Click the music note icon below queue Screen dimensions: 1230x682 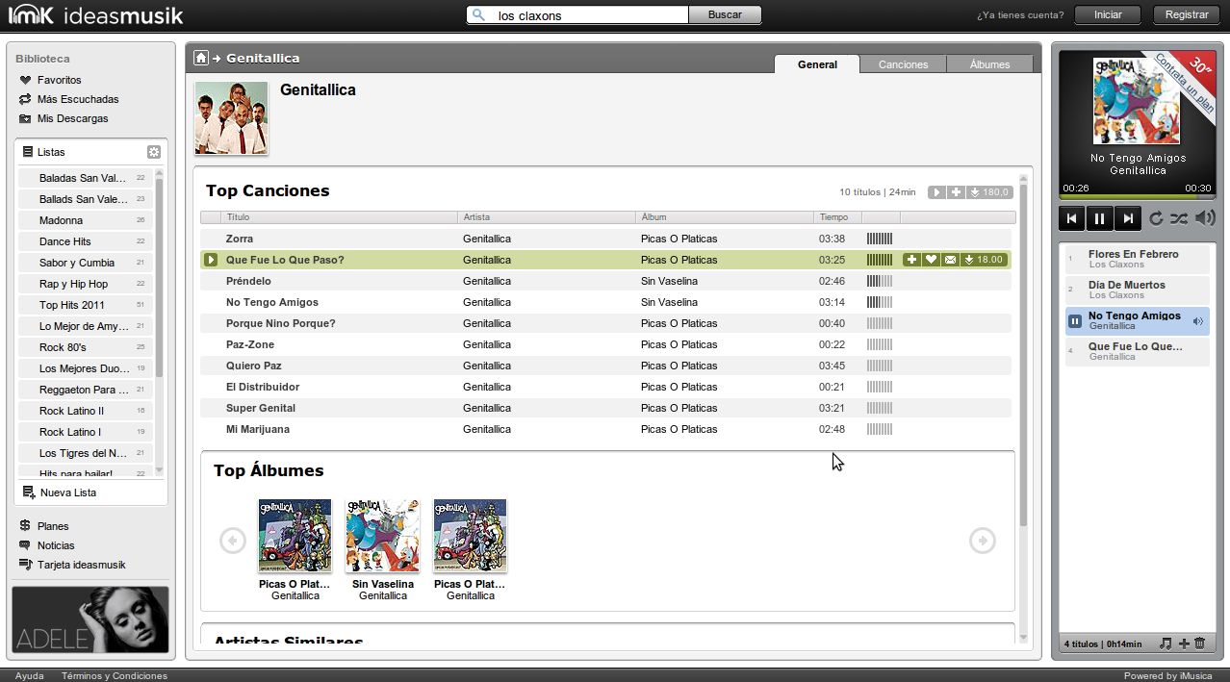pyautogui.click(x=1166, y=644)
